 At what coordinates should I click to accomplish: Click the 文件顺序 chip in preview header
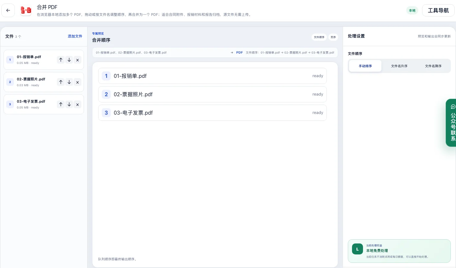(319, 37)
